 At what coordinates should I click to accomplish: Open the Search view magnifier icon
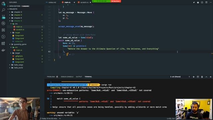point(3,10)
